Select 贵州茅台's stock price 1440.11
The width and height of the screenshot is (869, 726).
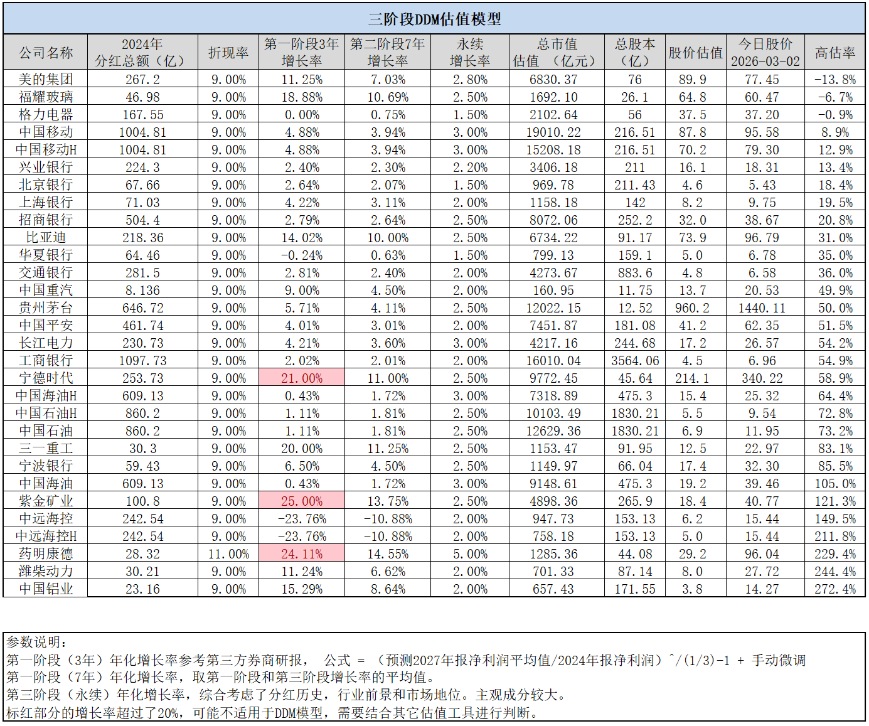[x=765, y=307]
